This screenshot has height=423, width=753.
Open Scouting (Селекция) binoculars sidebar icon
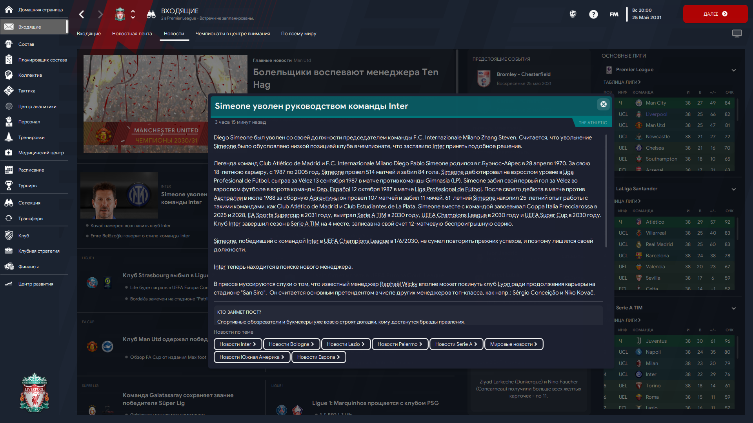click(9, 202)
